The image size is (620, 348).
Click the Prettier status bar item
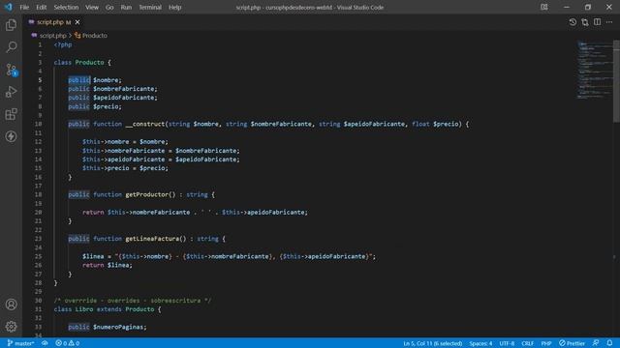point(572,343)
